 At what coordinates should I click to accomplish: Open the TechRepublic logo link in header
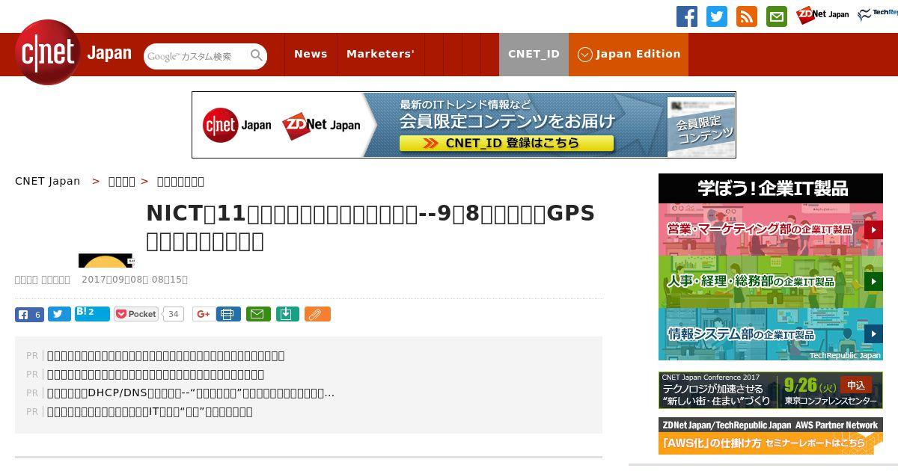point(878,15)
